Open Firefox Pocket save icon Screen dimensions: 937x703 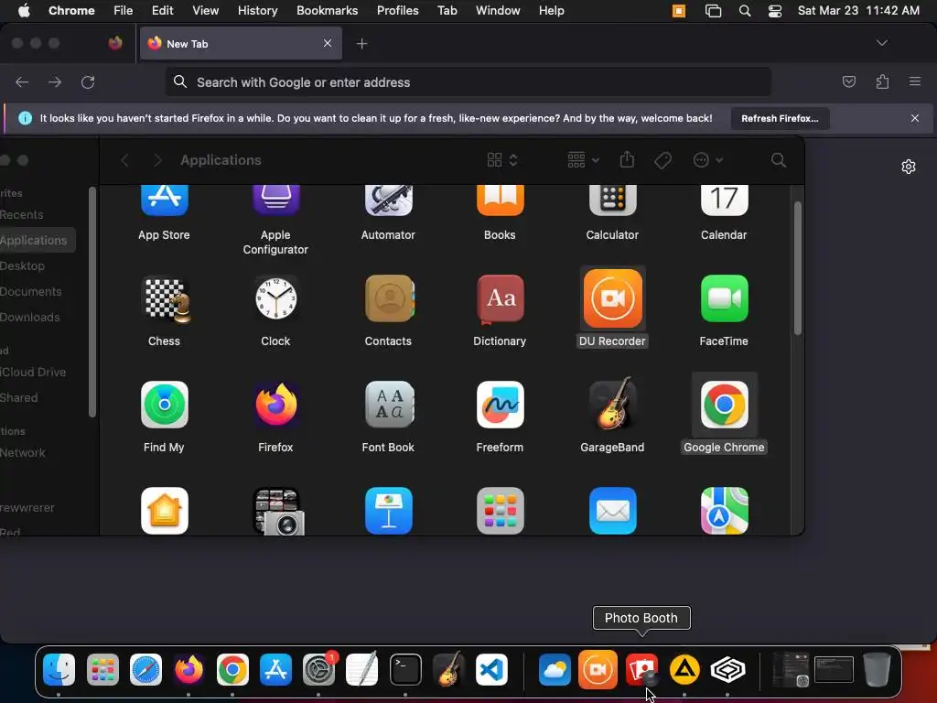pyautogui.click(x=848, y=81)
